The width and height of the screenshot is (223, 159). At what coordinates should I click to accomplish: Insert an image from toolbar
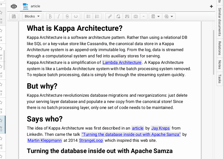click(x=127, y=16)
